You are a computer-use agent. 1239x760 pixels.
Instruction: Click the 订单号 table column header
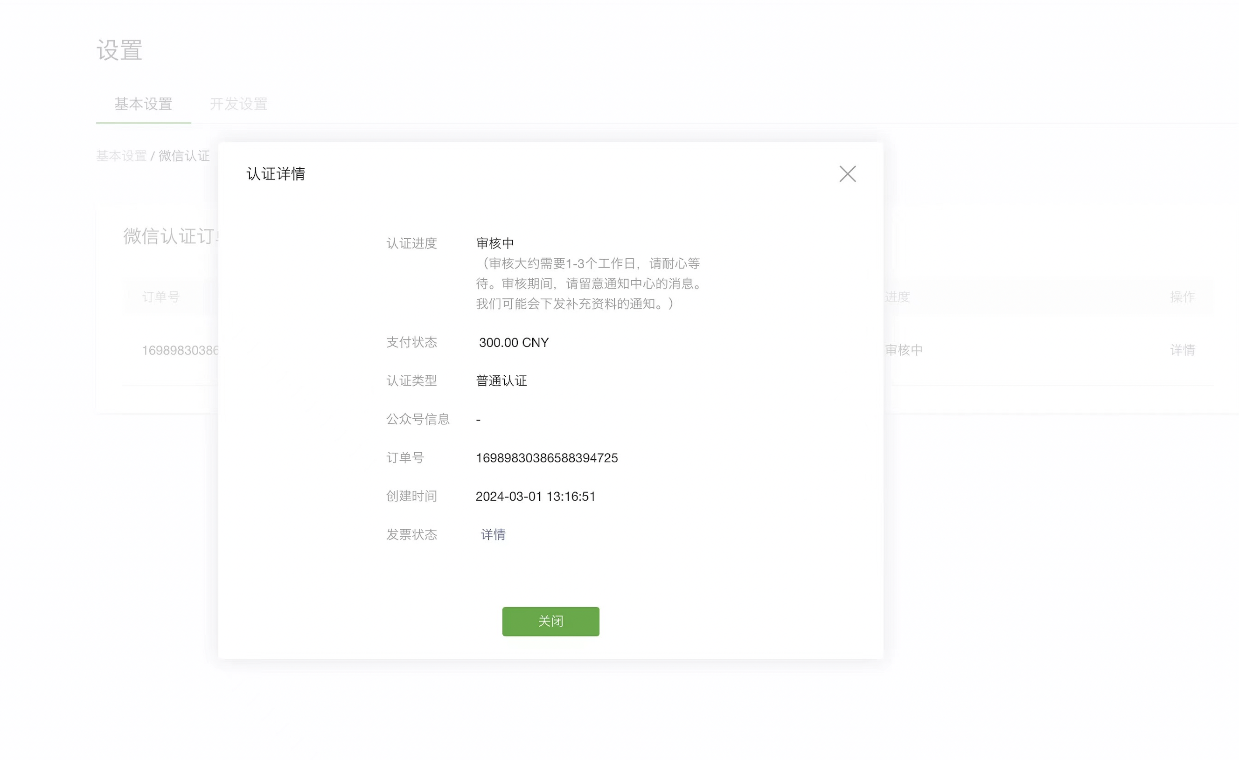click(x=161, y=297)
